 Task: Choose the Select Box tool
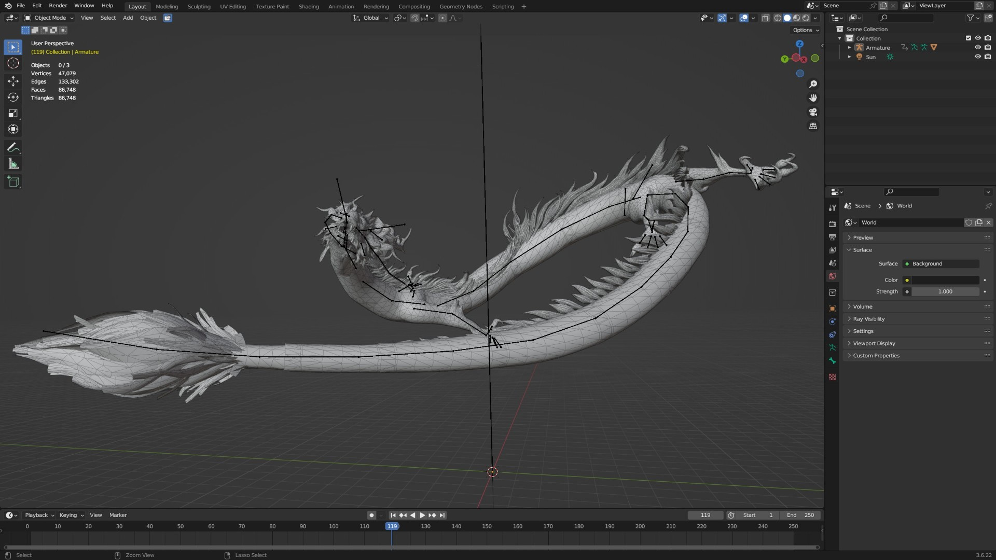(x=13, y=47)
